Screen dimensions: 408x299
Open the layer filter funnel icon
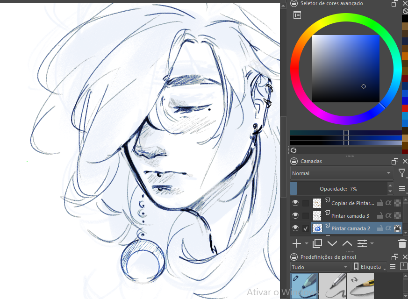point(402,173)
